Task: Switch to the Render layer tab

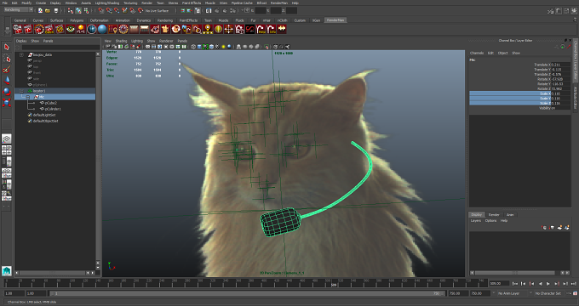Action: click(494, 214)
